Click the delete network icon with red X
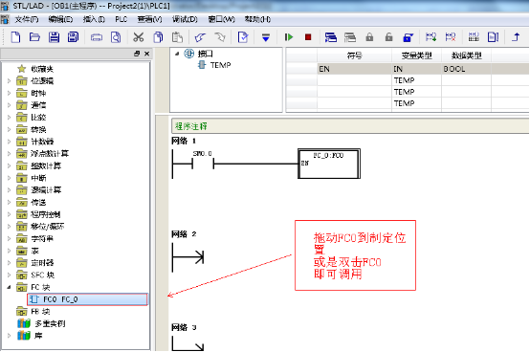Viewport: 530px width, 352px height. 451,37
